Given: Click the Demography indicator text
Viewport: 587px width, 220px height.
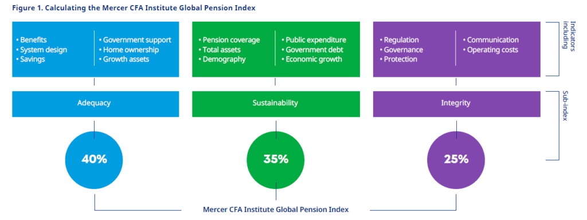Looking at the screenshot, I should tap(222, 59).
